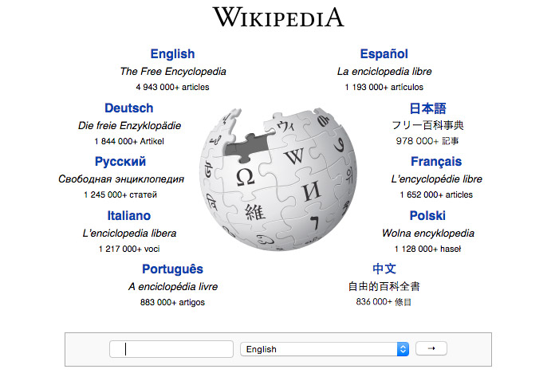Open the Polski Wikipedia edition
Screen dimensions: 559x373
(x=427, y=215)
